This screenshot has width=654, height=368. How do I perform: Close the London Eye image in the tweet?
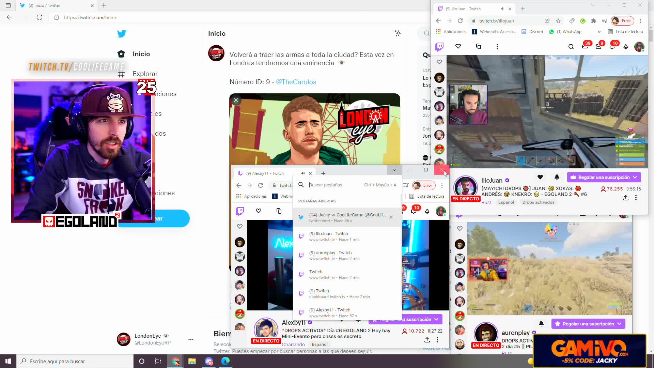[236, 100]
